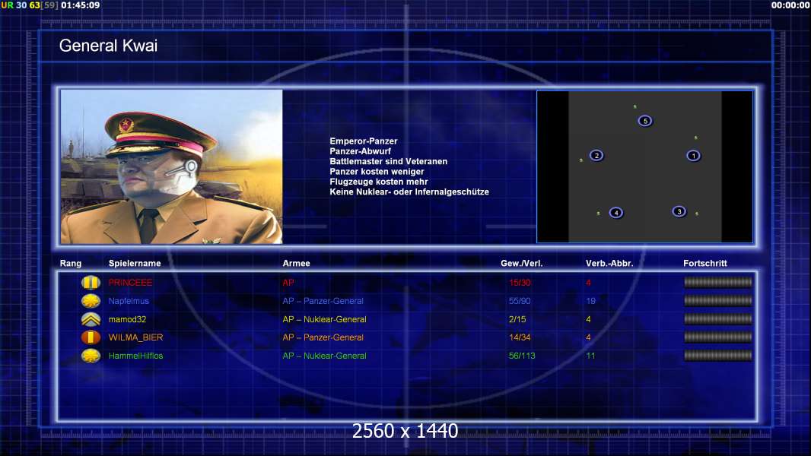Select start position 3 on the map
Screen dimensions: 811x456
(679, 211)
